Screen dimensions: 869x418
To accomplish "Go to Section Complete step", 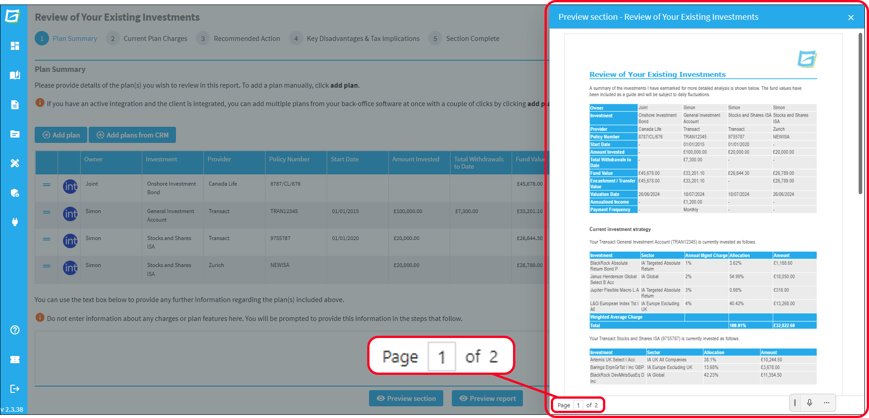I will click(x=464, y=39).
